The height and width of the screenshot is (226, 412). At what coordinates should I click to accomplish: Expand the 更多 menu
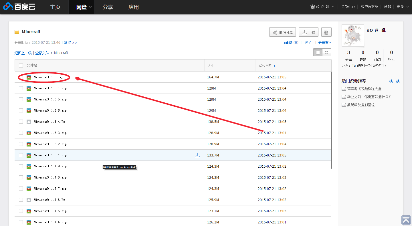point(403,7)
